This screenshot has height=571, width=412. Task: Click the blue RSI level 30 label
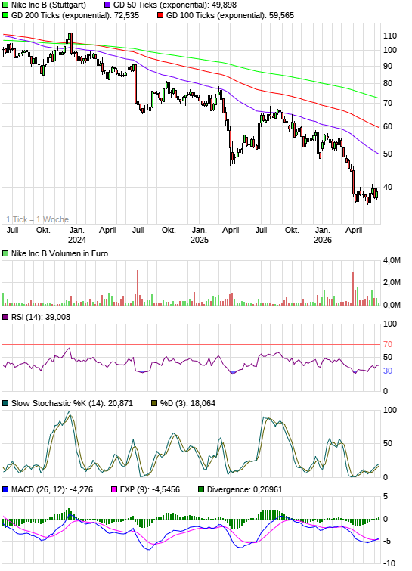(388, 371)
